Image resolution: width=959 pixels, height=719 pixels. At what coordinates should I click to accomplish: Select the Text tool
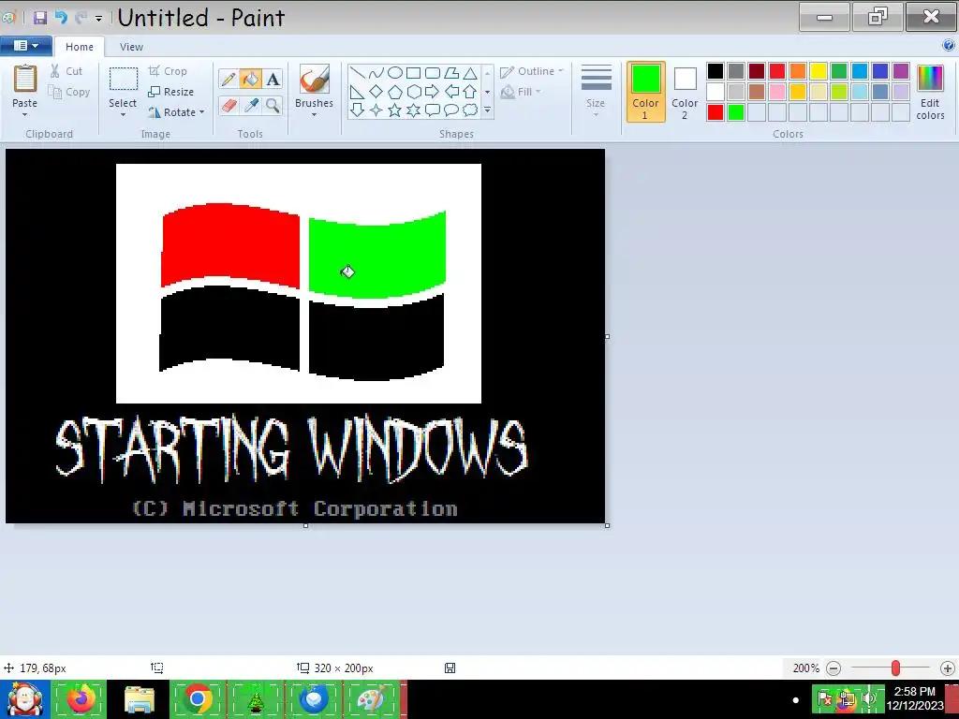(273, 79)
